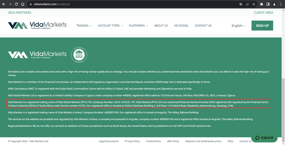Open the CONTACT US menu item
The width and height of the screenshot is (285, 145).
[203, 26]
